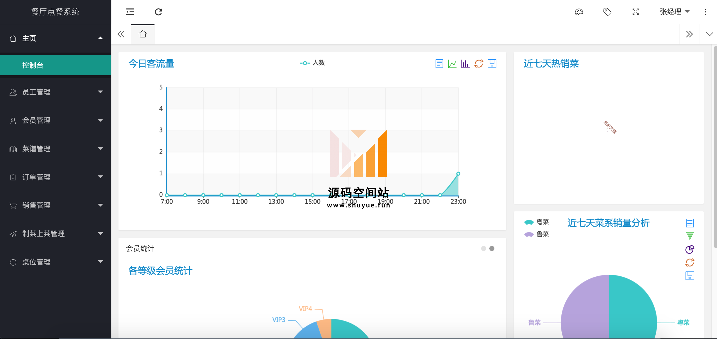
Task: Switch 菜系销量分析 chart to pie type
Action: pyautogui.click(x=690, y=249)
